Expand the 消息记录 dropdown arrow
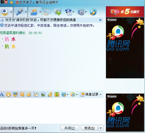Screen dimensions: 145x133 (100, 94)
